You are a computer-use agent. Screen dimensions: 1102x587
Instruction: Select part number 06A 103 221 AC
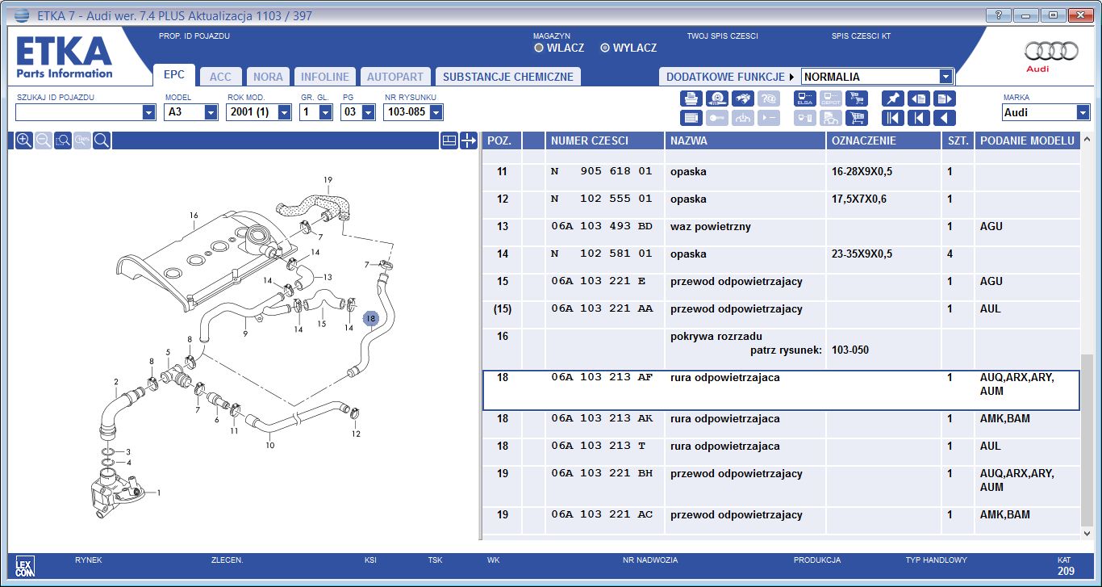pos(602,515)
